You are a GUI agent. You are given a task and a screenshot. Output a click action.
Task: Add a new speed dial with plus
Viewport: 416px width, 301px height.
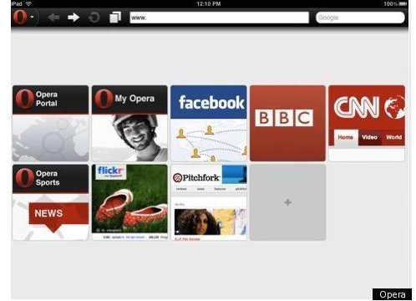287,202
